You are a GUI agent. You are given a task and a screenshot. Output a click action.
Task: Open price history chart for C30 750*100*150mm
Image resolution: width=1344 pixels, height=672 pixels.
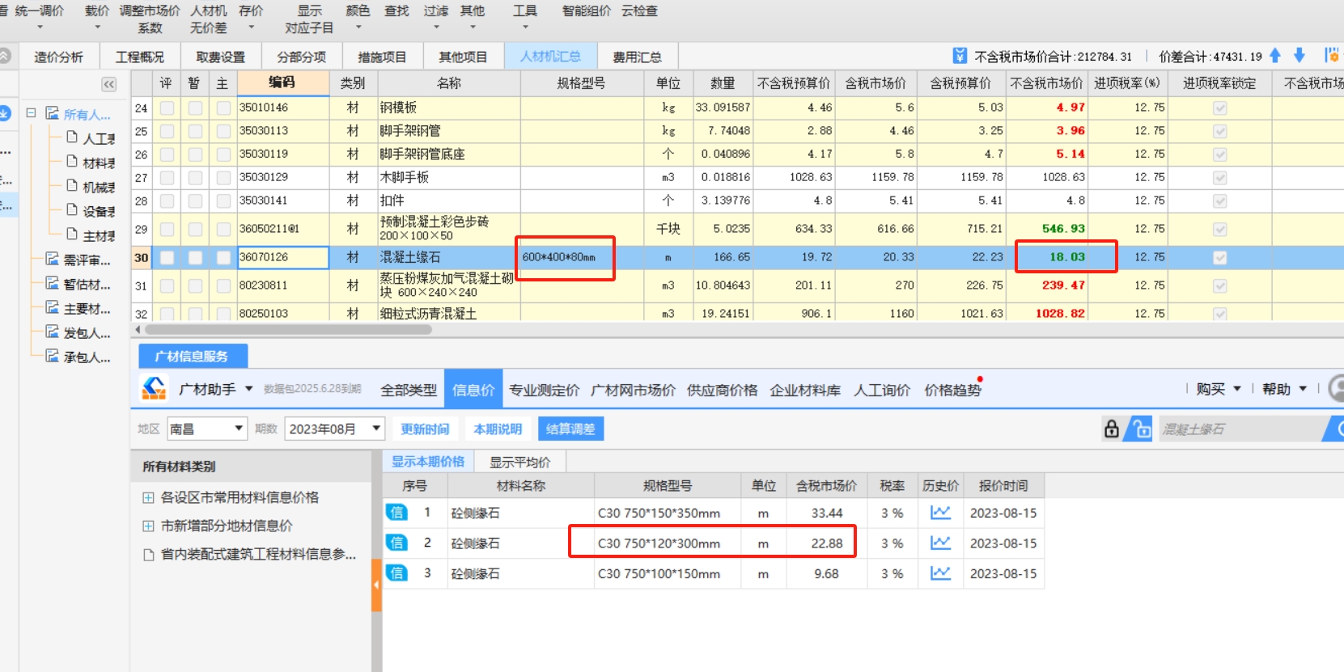click(x=940, y=573)
